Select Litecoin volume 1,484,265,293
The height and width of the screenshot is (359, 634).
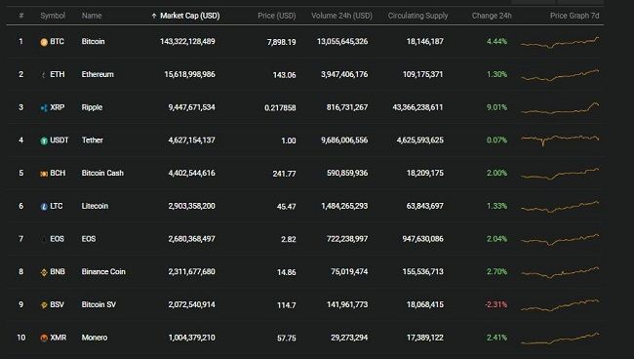tap(344, 206)
